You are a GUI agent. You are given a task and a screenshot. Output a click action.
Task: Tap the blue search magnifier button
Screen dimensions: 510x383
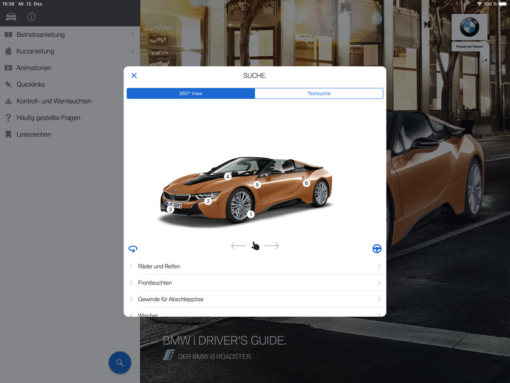click(x=120, y=363)
